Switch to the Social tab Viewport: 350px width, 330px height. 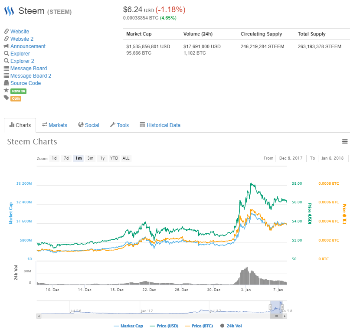88,125
